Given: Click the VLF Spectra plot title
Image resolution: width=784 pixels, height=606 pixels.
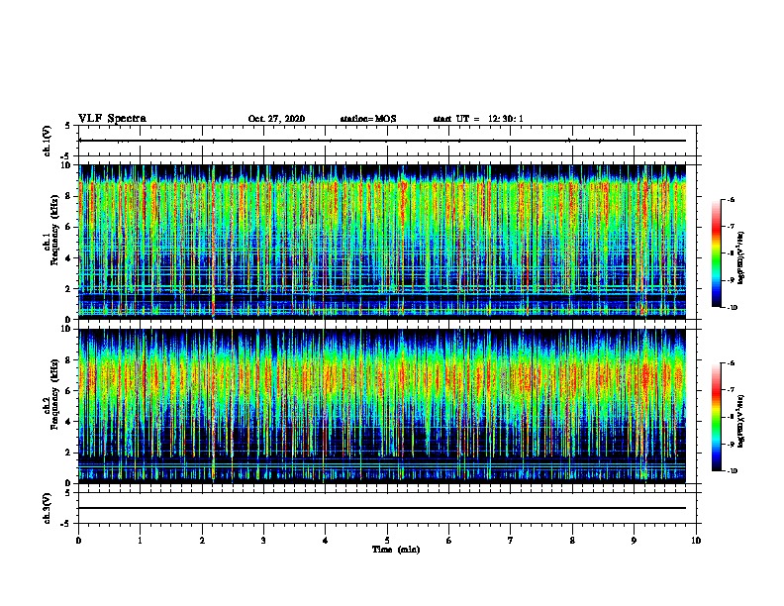Looking at the screenshot, I should point(112,118).
